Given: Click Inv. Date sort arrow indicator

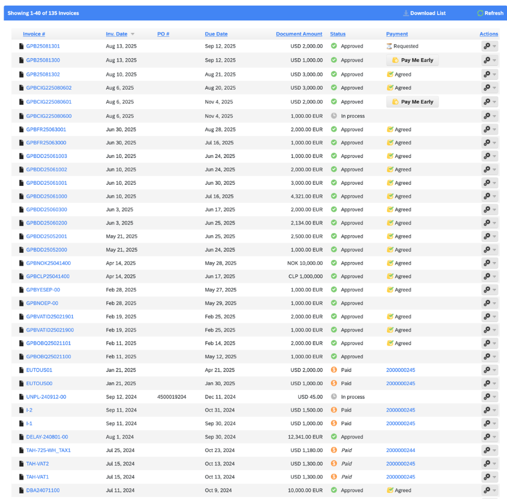Looking at the screenshot, I should 132,34.
